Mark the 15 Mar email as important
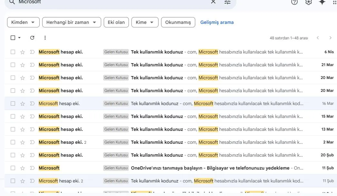This screenshot has width=337, height=196. point(32,116)
